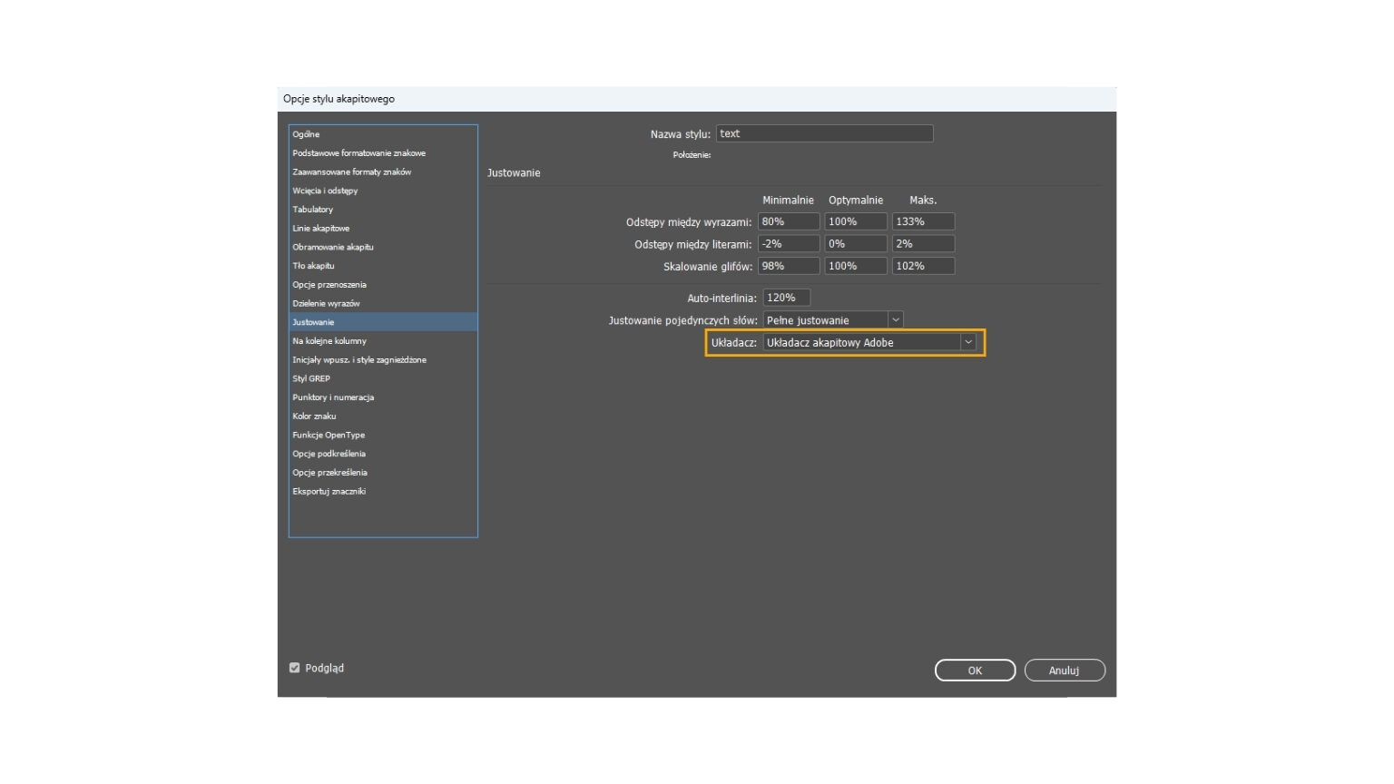Cancel with the Anuluj button
1394x784 pixels.
[x=1065, y=671]
